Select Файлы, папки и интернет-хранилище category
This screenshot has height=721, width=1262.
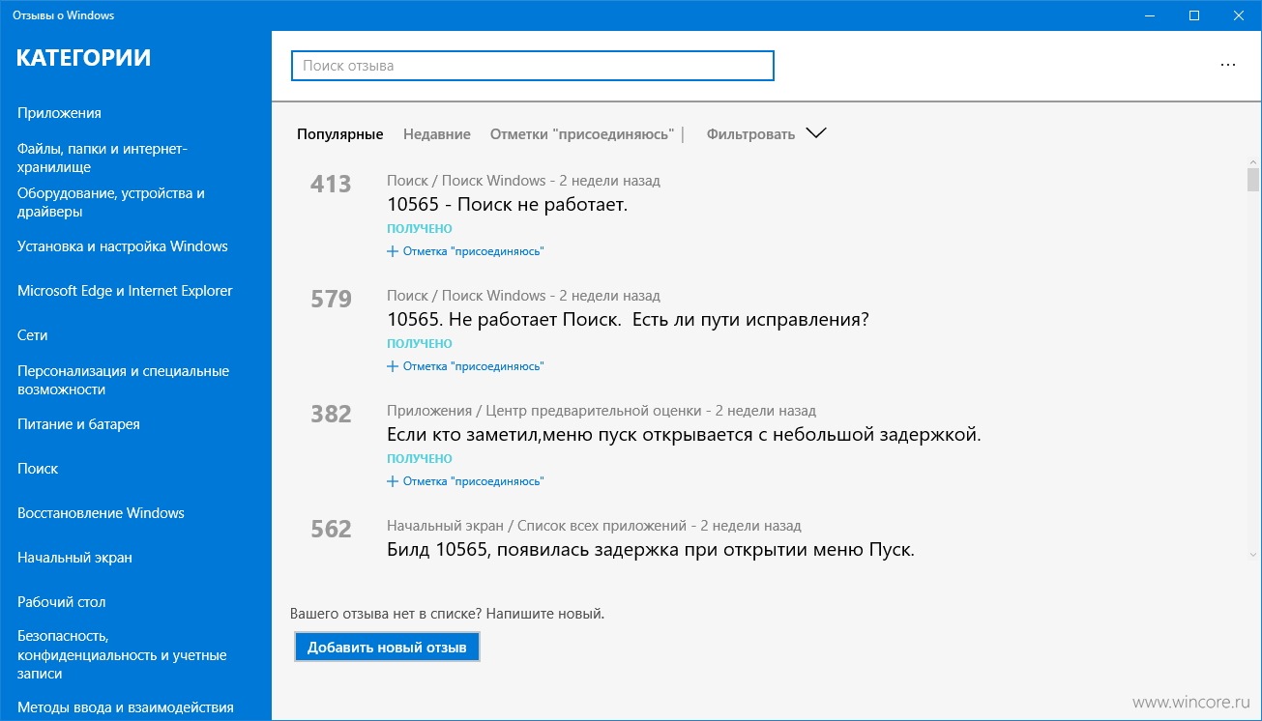[103, 158]
